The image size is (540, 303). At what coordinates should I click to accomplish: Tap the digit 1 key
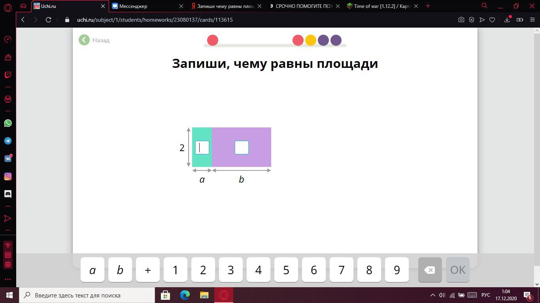[176, 270]
